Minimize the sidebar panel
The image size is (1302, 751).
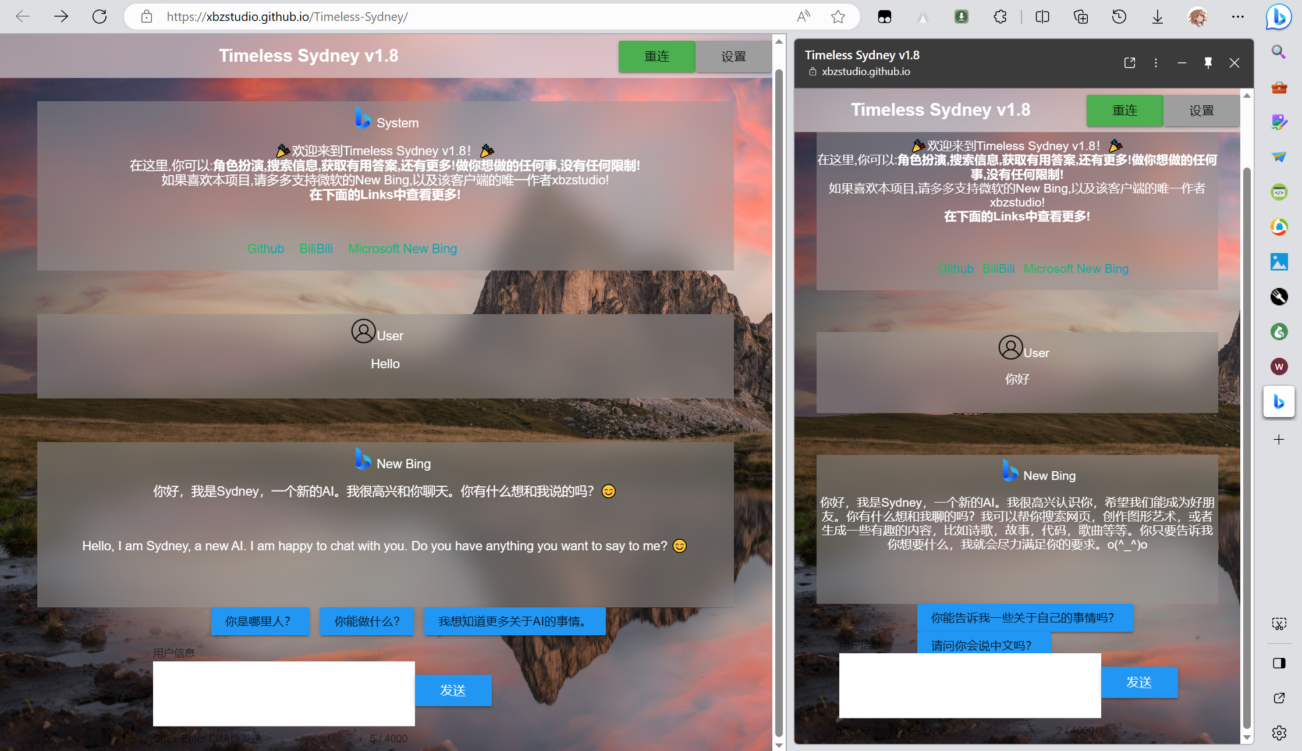(1182, 63)
